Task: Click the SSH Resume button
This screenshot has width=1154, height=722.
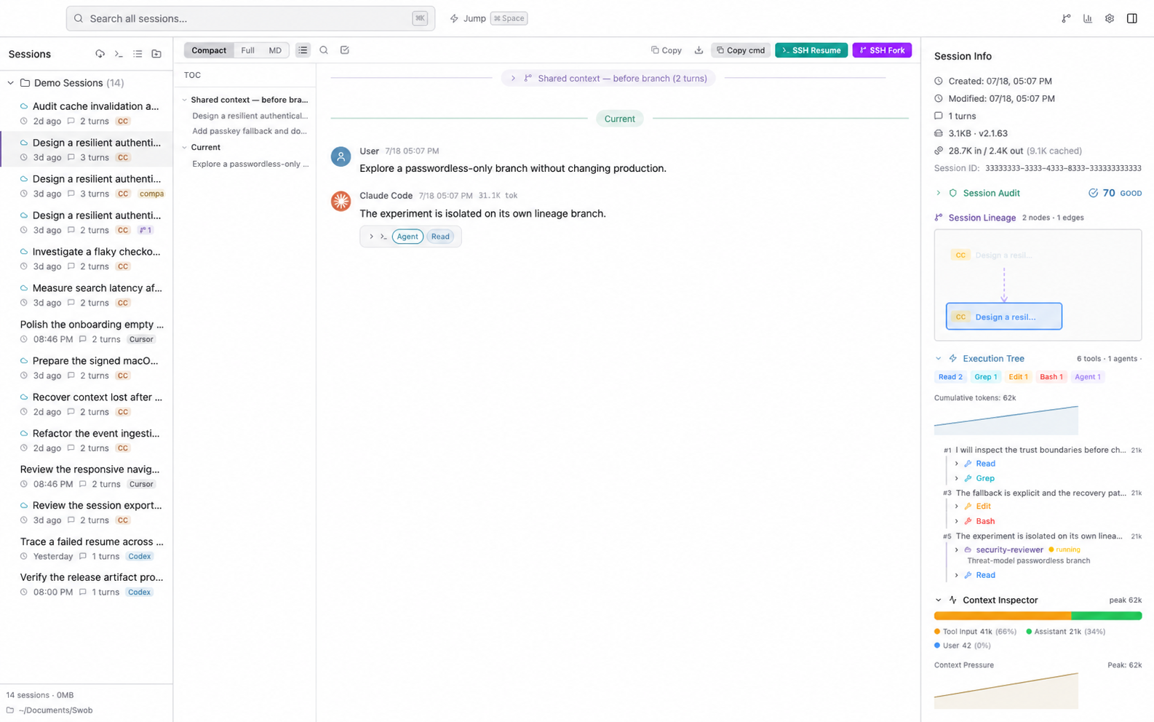Action: coord(811,50)
